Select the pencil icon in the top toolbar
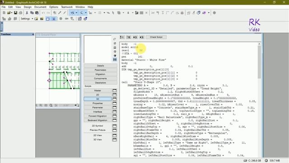 coord(60,13)
